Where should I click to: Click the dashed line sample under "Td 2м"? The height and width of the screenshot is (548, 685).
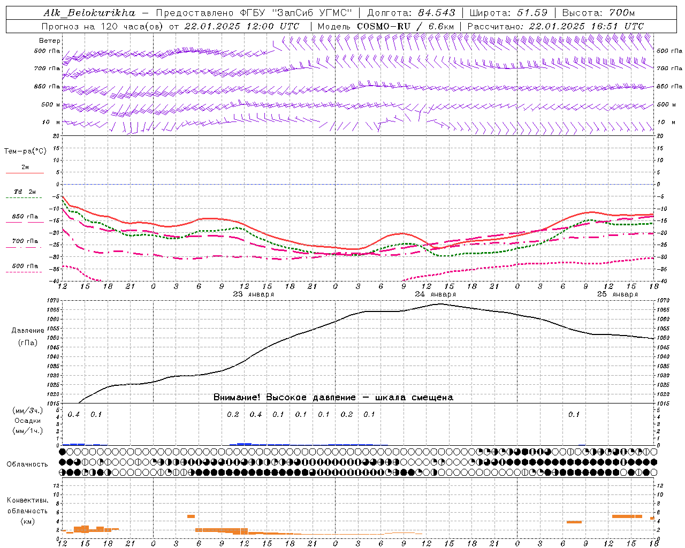(x=25, y=198)
